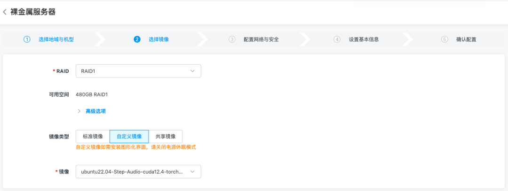This screenshot has width=508, height=191.
Task: Click the step 1 number circle
Action: [x=27, y=39]
